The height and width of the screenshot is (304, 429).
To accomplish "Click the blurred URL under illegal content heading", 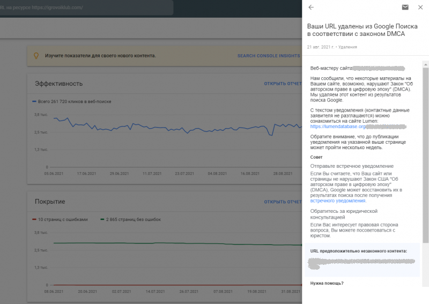I will [362, 263].
